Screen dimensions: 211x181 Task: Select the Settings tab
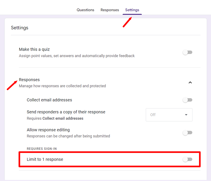click(x=132, y=10)
